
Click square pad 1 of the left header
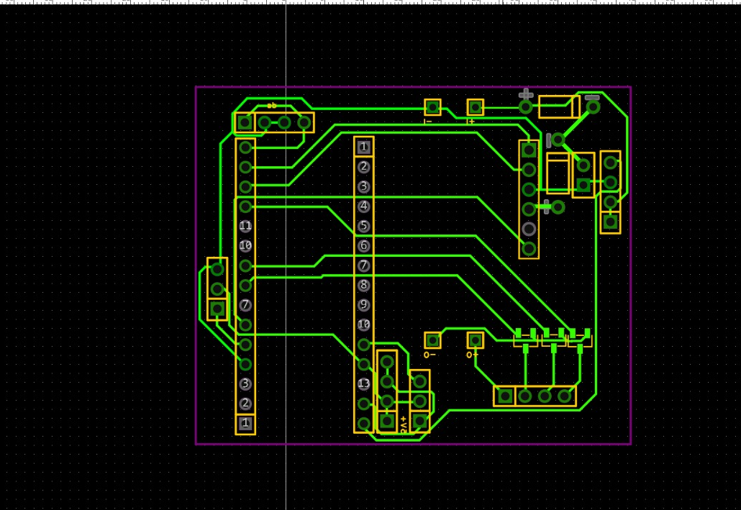click(245, 424)
